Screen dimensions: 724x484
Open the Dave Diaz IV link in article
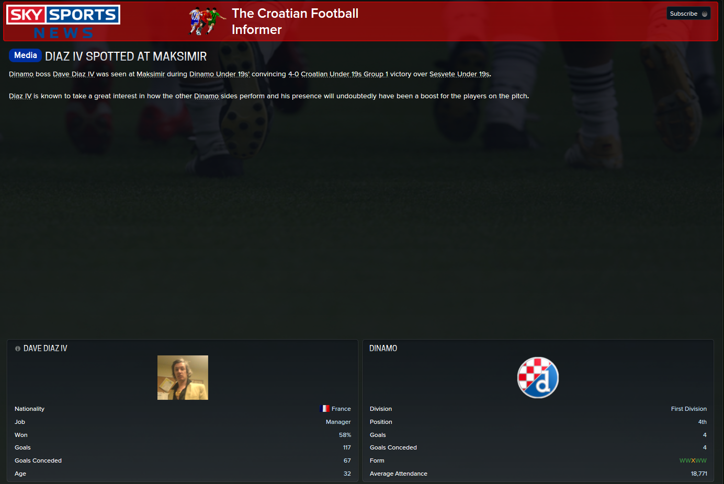pos(74,74)
